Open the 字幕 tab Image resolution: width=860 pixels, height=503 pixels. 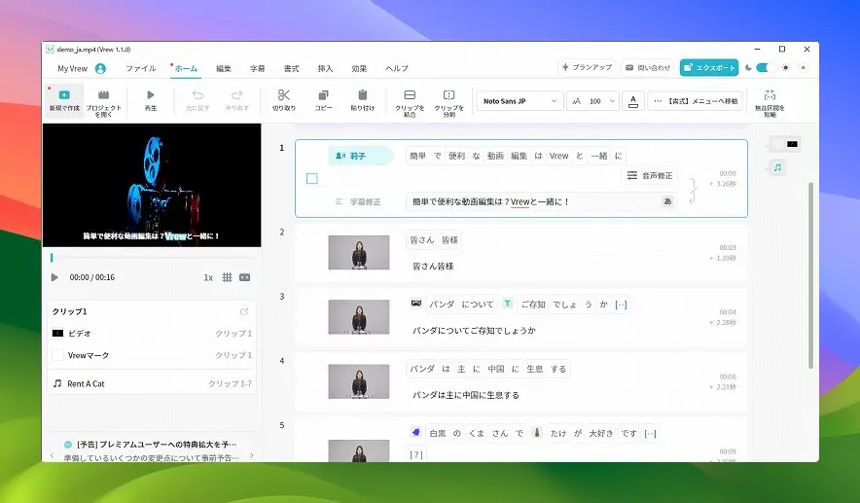[257, 68]
